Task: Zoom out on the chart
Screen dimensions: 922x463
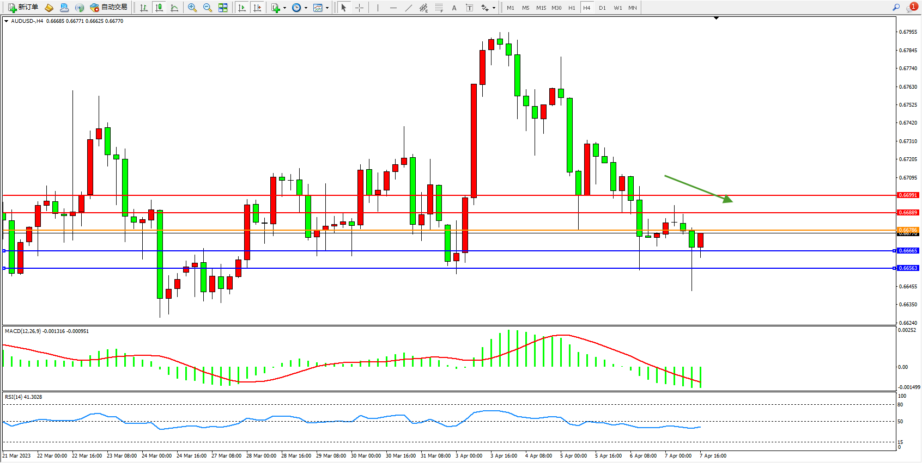Action: point(208,8)
